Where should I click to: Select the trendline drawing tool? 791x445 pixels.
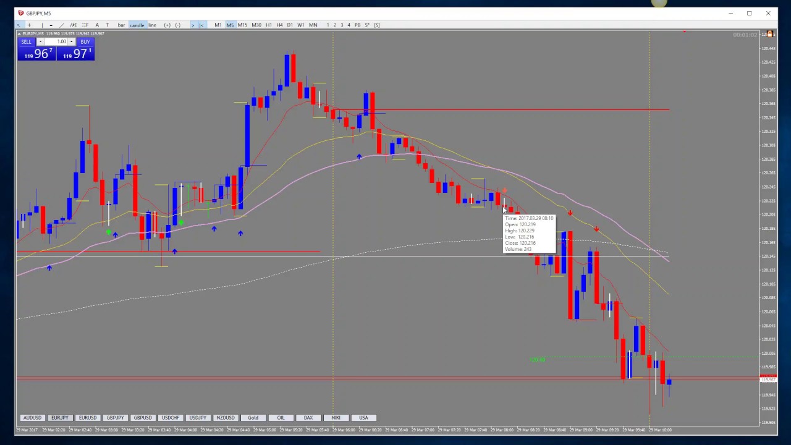62,25
